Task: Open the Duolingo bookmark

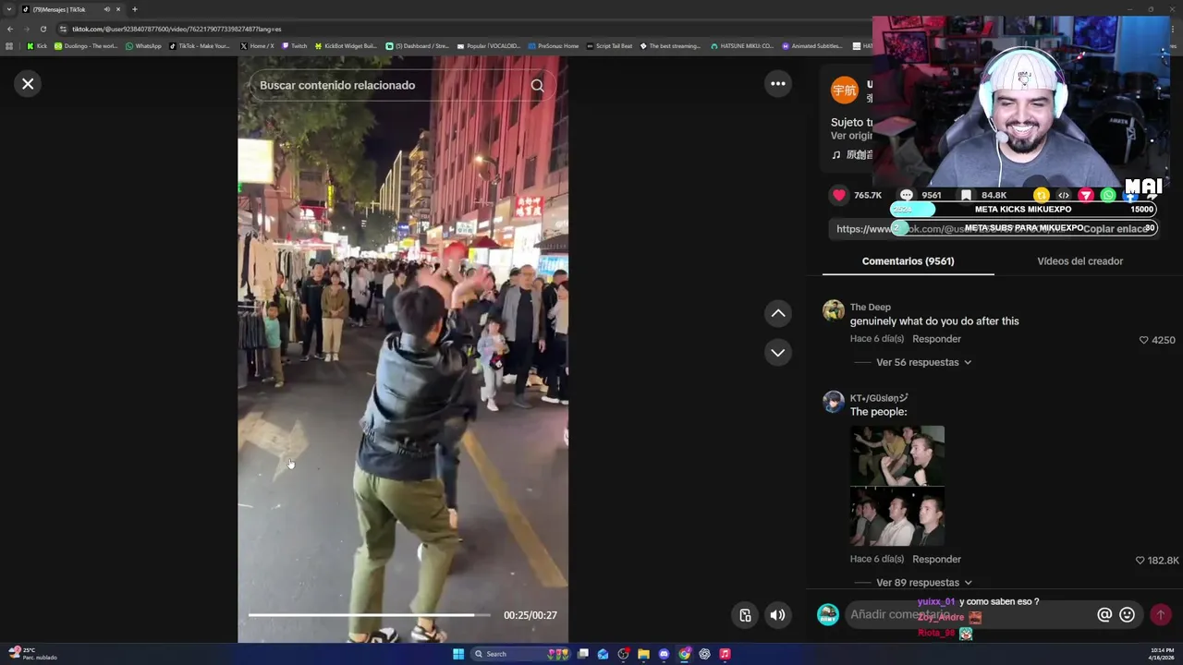Action: (x=86, y=46)
